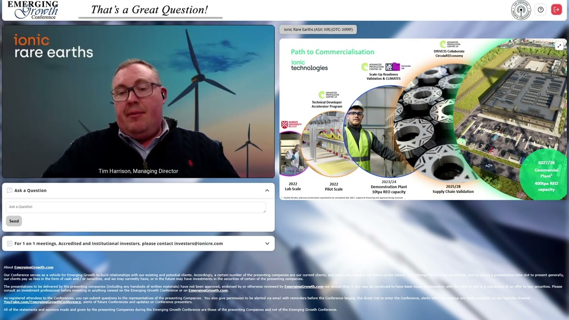This screenshot has height=320, width=569.
Task: Open the EmergingGrowth.com link beside About
Action: tap(34, 267)
